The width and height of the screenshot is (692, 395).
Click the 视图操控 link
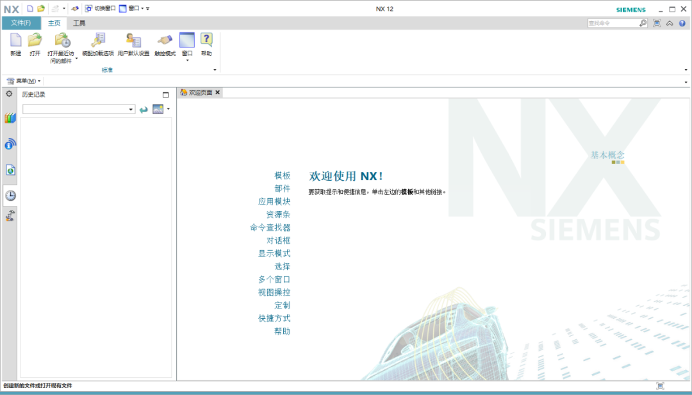[x=274, y=292]
